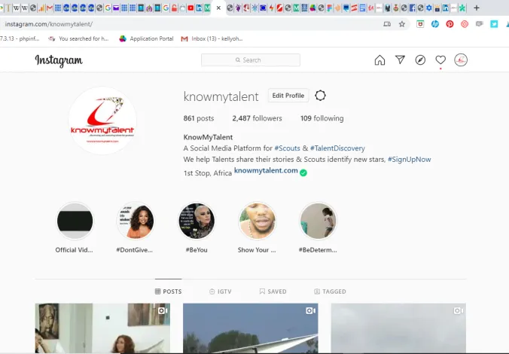Viewport: 509px width, 354px height.
Task: Open profile avatar in navigation bar
Action: click(461, 60)
